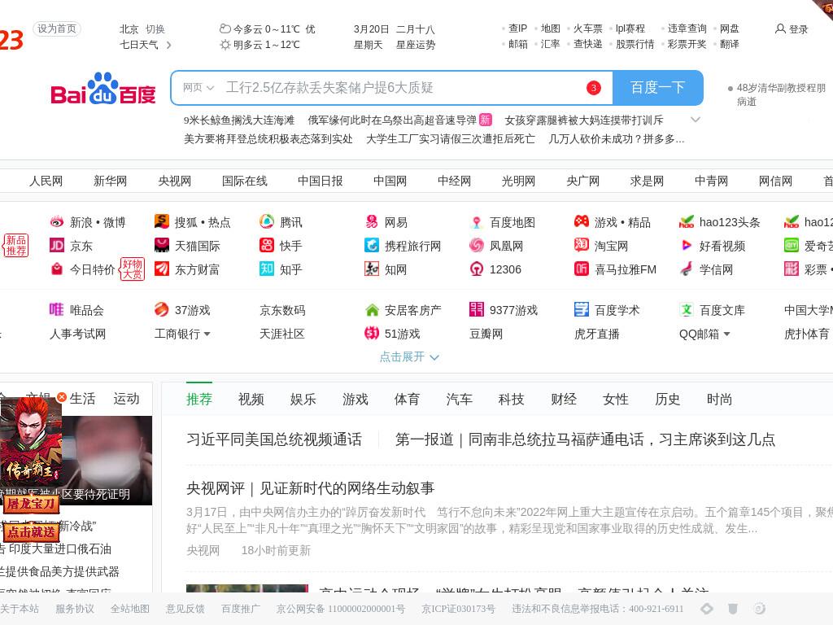This screenshot has width=833, height=625.
Task: Click the Kuaishou 快手 icon
Action: coord(267,245)
